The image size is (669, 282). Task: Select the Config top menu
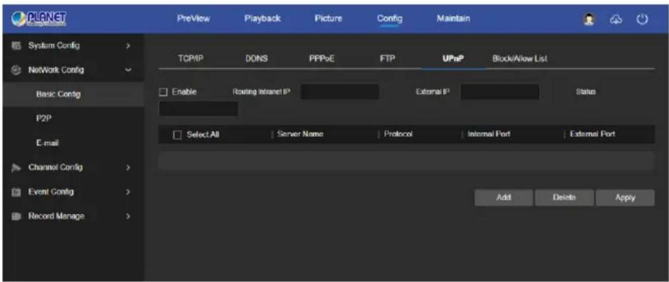pyautogui.click(x=389, y=19)
